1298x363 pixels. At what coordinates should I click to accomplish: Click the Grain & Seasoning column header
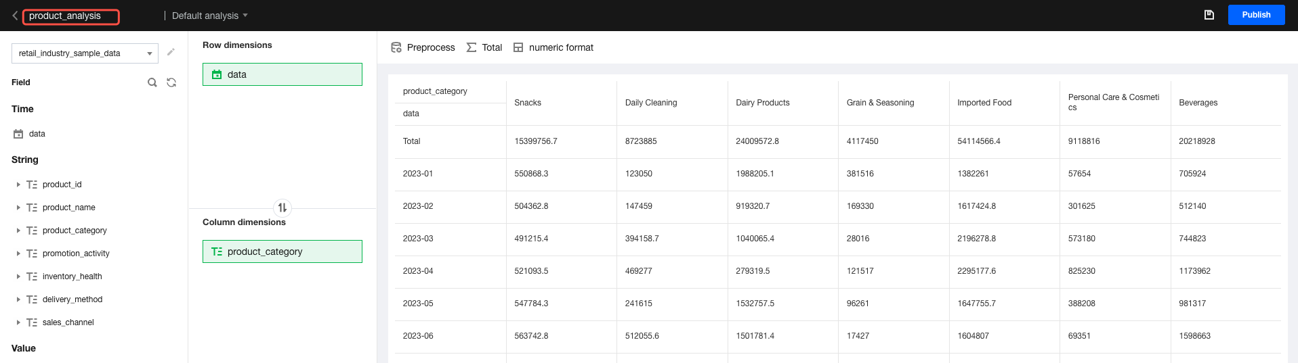880,103
